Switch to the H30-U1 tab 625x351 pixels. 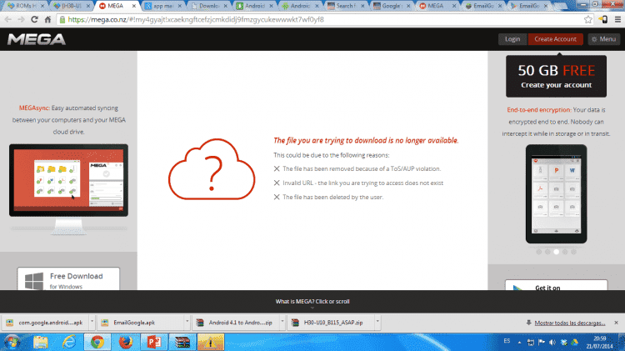click(71, 6)
